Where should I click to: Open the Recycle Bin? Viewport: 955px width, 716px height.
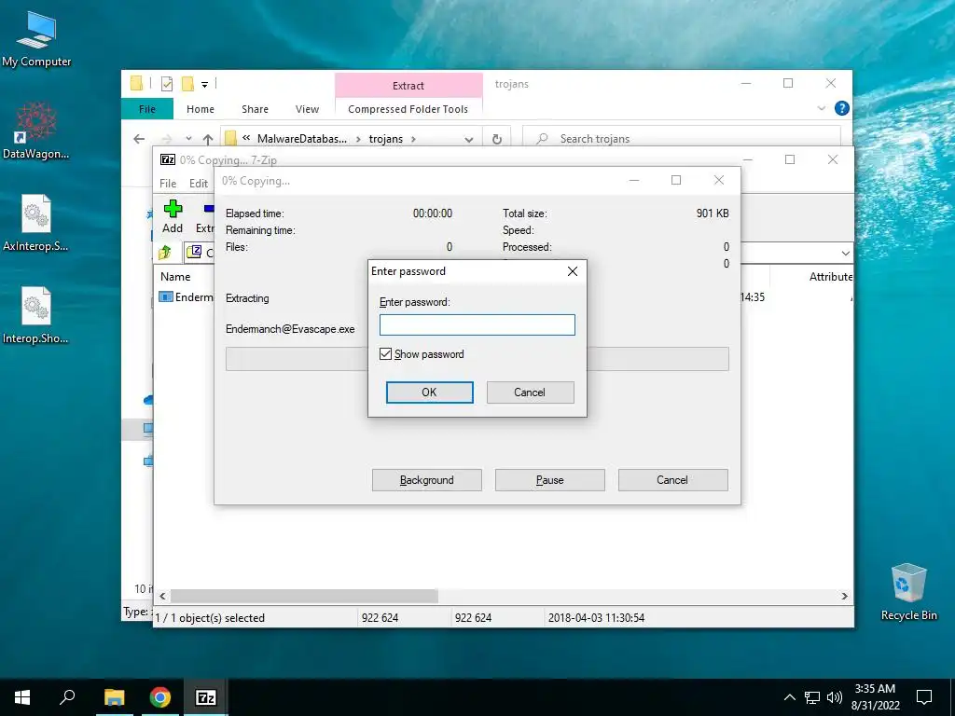point(908,592)
